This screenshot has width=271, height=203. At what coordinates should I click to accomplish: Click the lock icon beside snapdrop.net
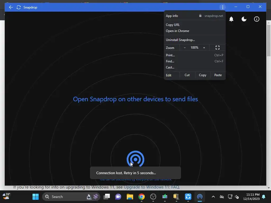[200, 16]
